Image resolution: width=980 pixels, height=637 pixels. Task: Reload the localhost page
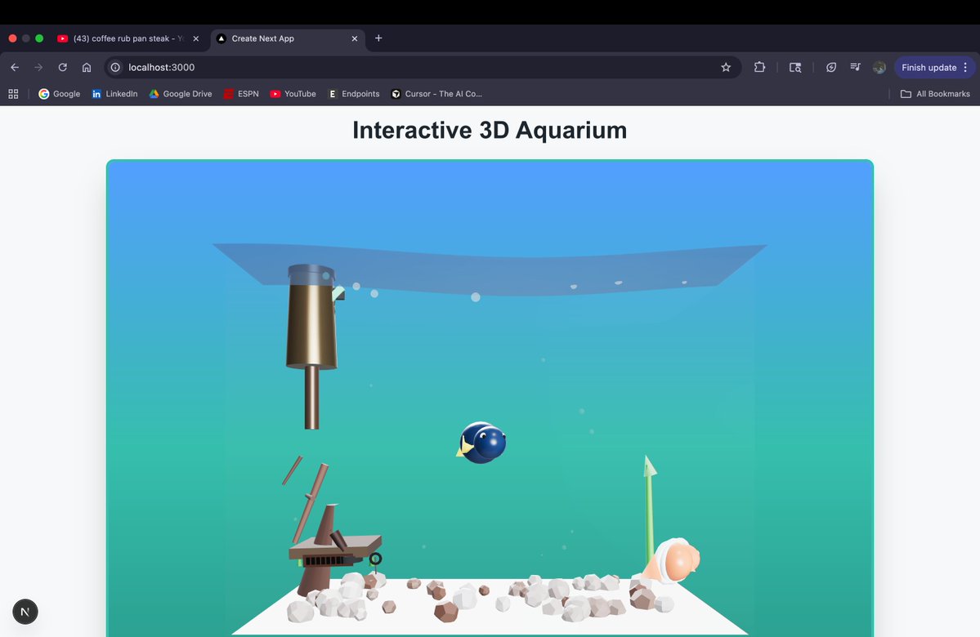pyautogui.click(x=62, y=68)
